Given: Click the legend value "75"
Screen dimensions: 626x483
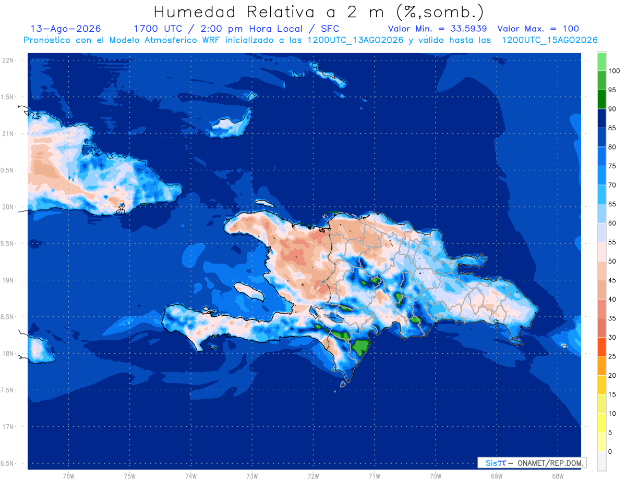Looking at the screenshot, I should pos(612,166).
